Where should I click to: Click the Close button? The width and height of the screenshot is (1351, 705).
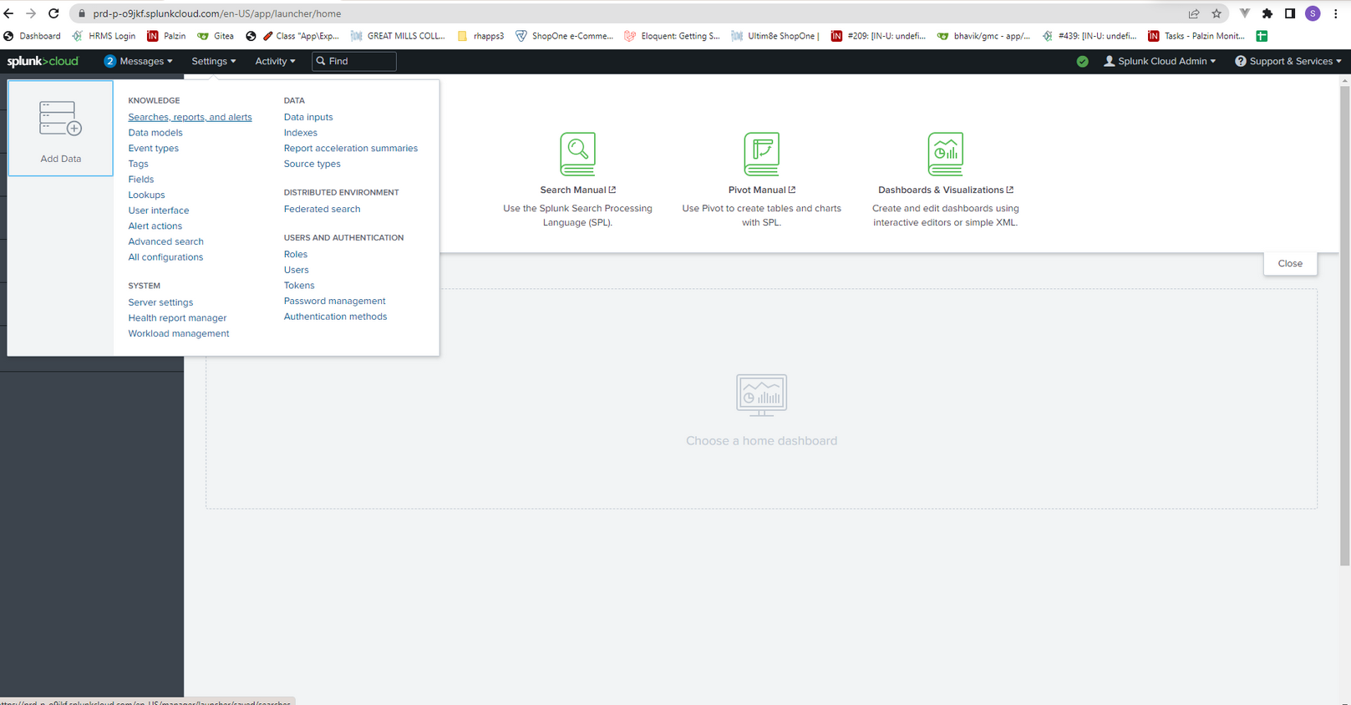1290,263
